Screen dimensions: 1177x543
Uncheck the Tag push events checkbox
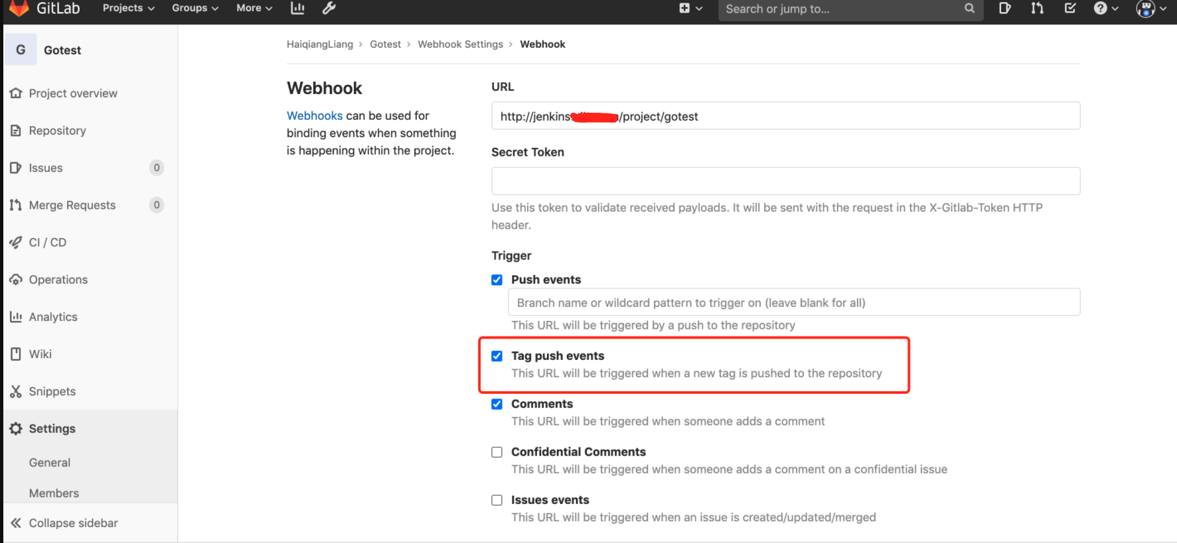[497, 356]
